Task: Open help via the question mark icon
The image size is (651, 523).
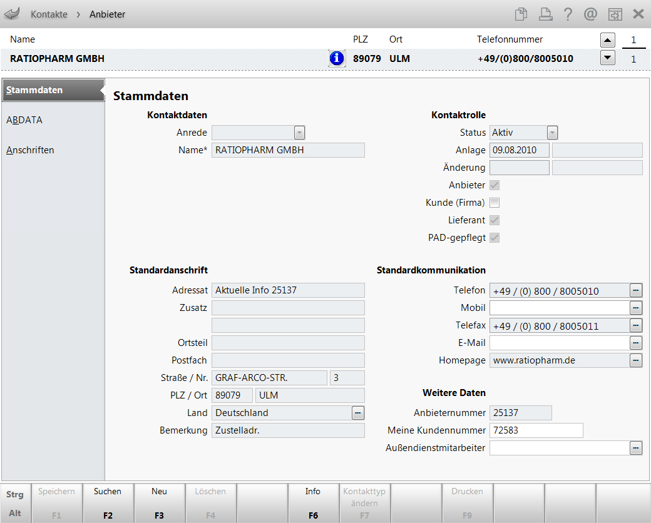Action: (x=568, y=14)
